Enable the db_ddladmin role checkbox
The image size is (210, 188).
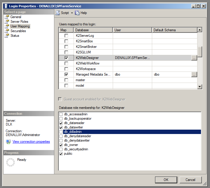[x=61, y=132]
